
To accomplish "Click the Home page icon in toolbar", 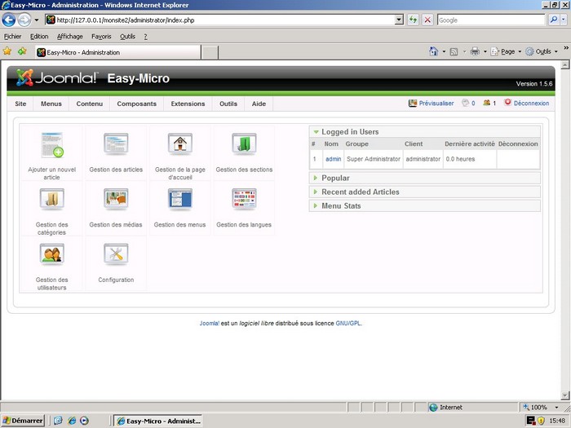I will [x=433, y=51].
